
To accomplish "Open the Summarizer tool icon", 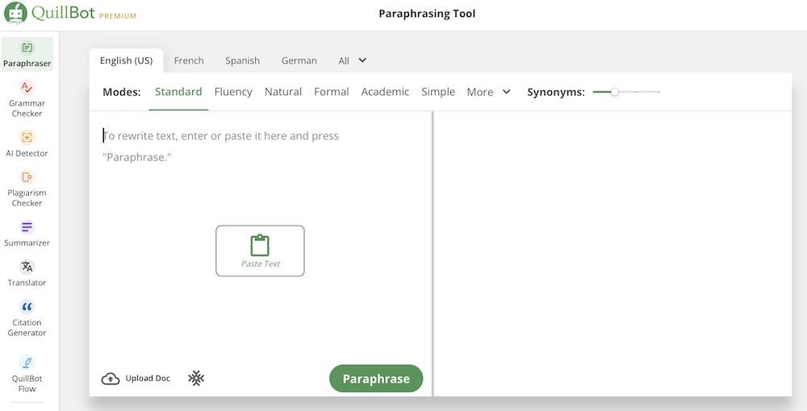I will 27,227.
